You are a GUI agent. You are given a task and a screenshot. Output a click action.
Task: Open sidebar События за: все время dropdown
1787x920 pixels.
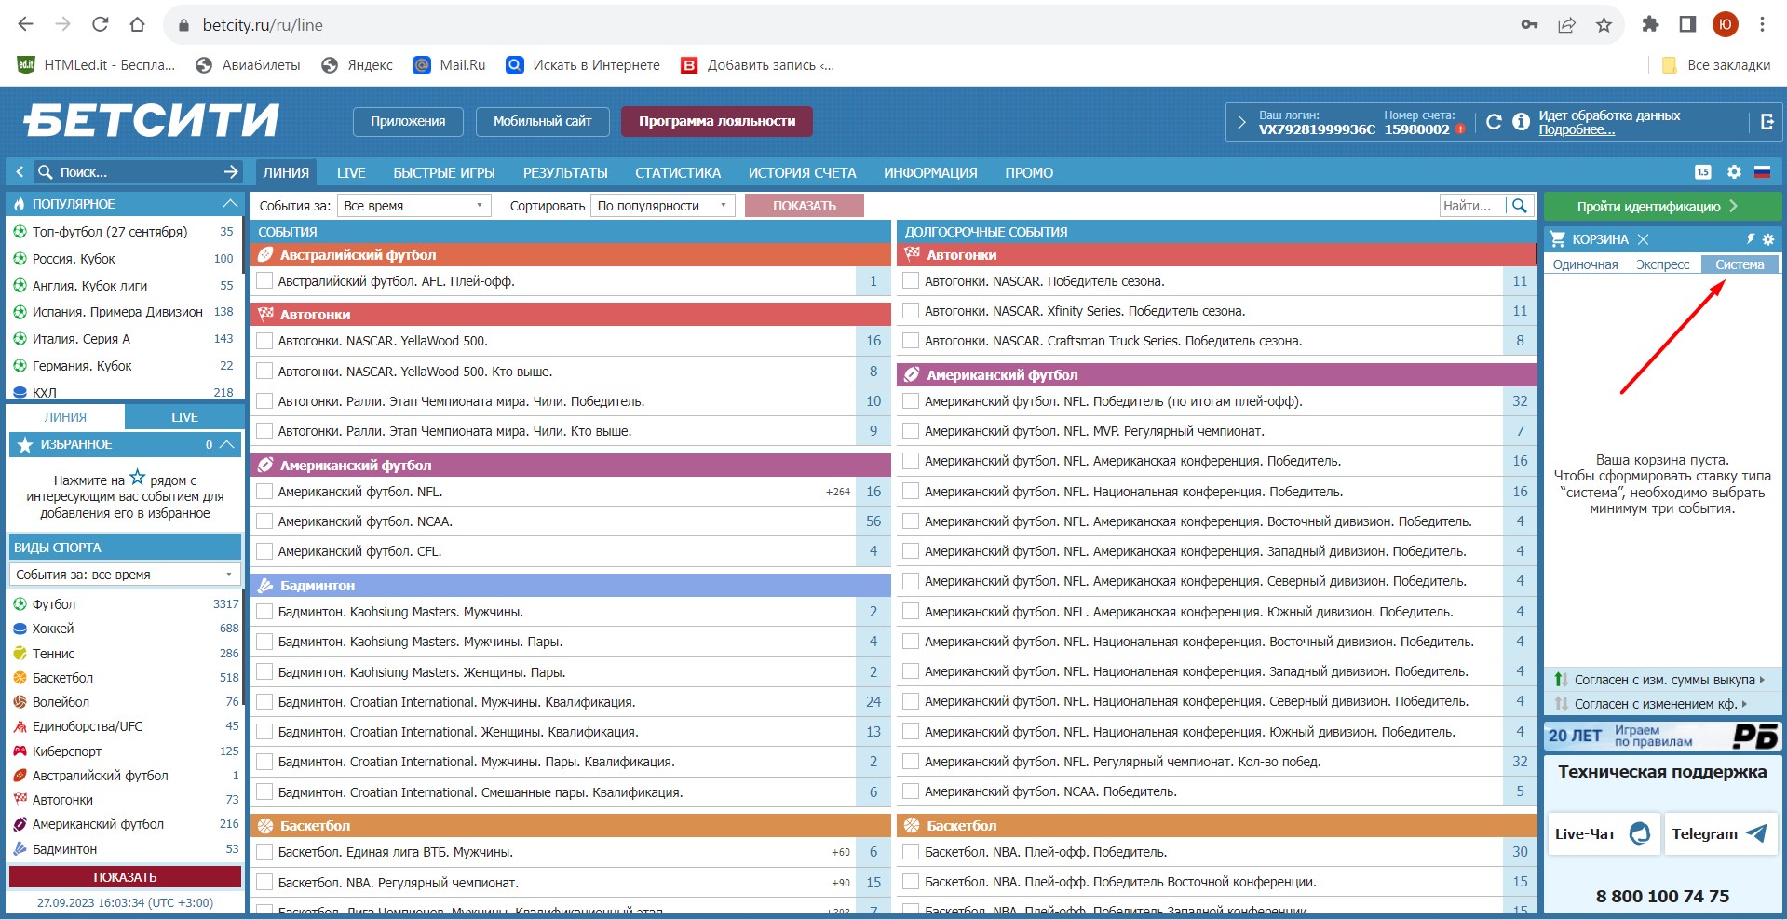pyautogui.click(x=125, y=575)
